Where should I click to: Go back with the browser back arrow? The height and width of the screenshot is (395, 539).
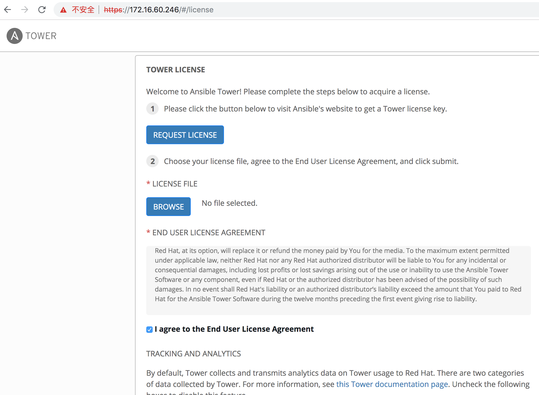click(x=8, y=10)
